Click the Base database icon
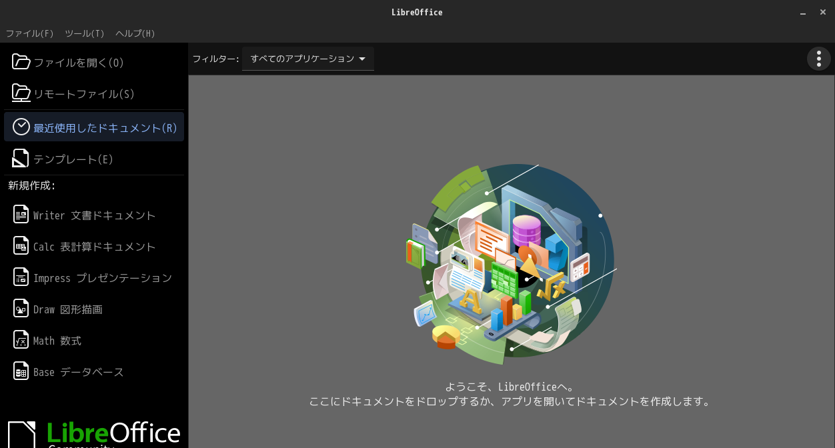 pos(21,371)
